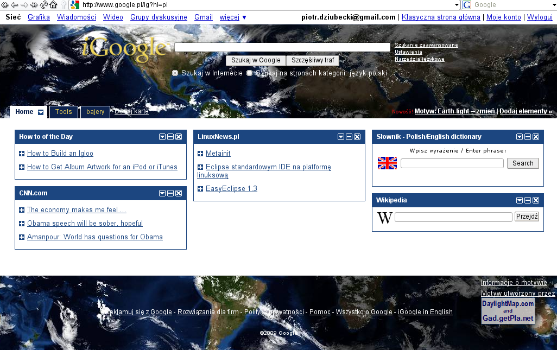Image resolution: width=557 pixels, height=350 pixels.
Task: Open the CNN.com gadget menu arrow
Action: [162, 193]
